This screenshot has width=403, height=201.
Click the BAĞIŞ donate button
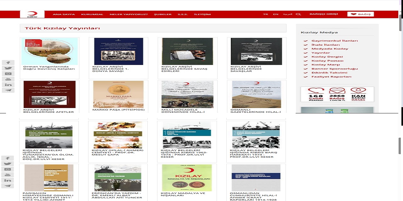(x=360, y=14)
